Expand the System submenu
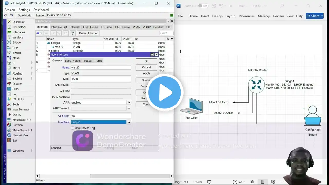 [32, 79]
